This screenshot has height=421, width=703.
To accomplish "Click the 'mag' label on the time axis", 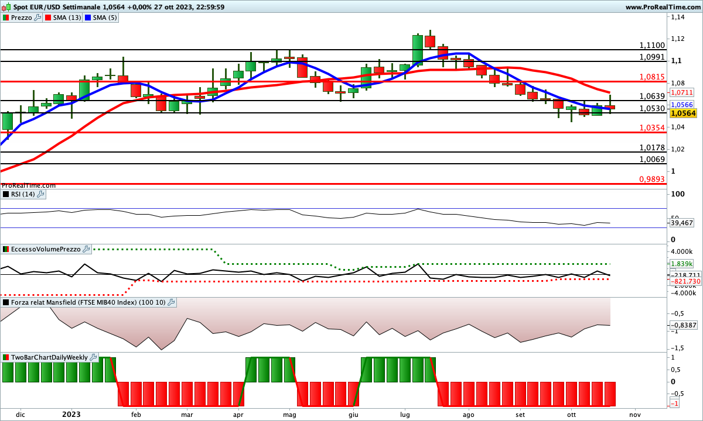I will pos(290,414).
